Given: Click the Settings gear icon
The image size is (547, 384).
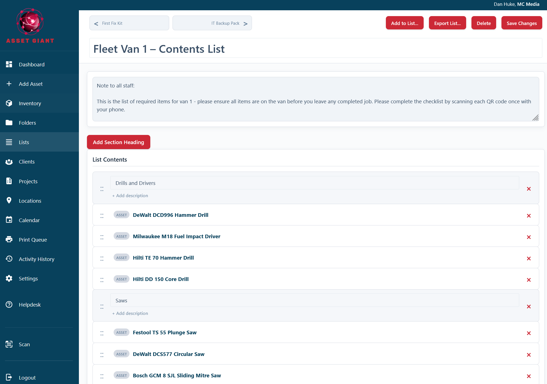Looking at the screenshot, I should 9,278.
